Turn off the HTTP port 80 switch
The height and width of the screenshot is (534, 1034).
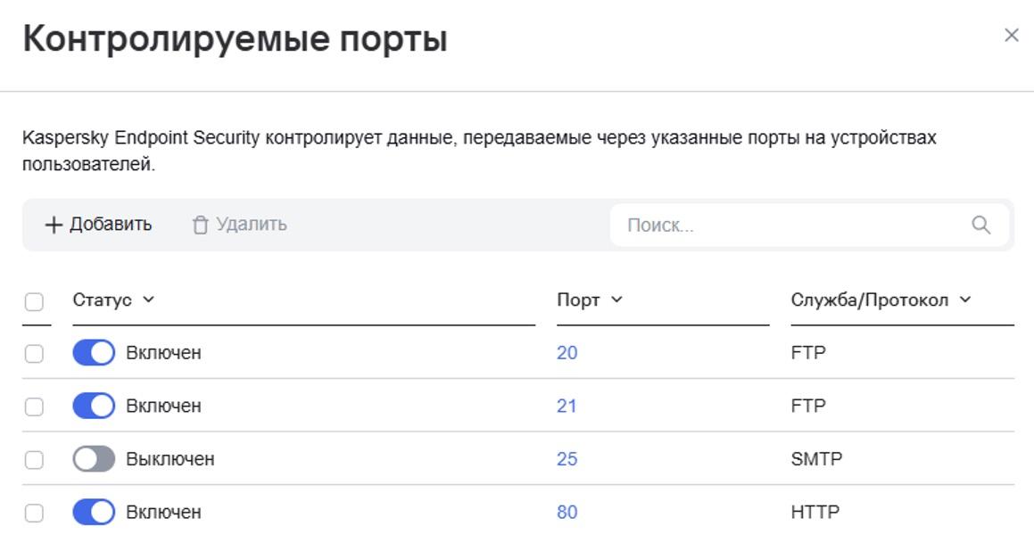click(94, 513)
